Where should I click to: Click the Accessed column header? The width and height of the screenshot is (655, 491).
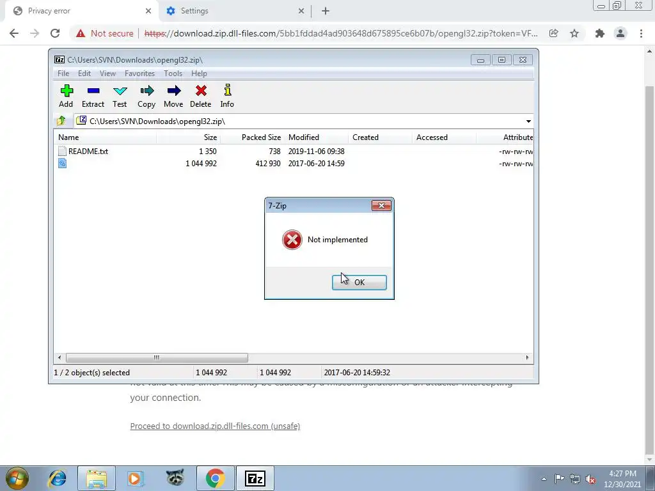pos(444,137)
